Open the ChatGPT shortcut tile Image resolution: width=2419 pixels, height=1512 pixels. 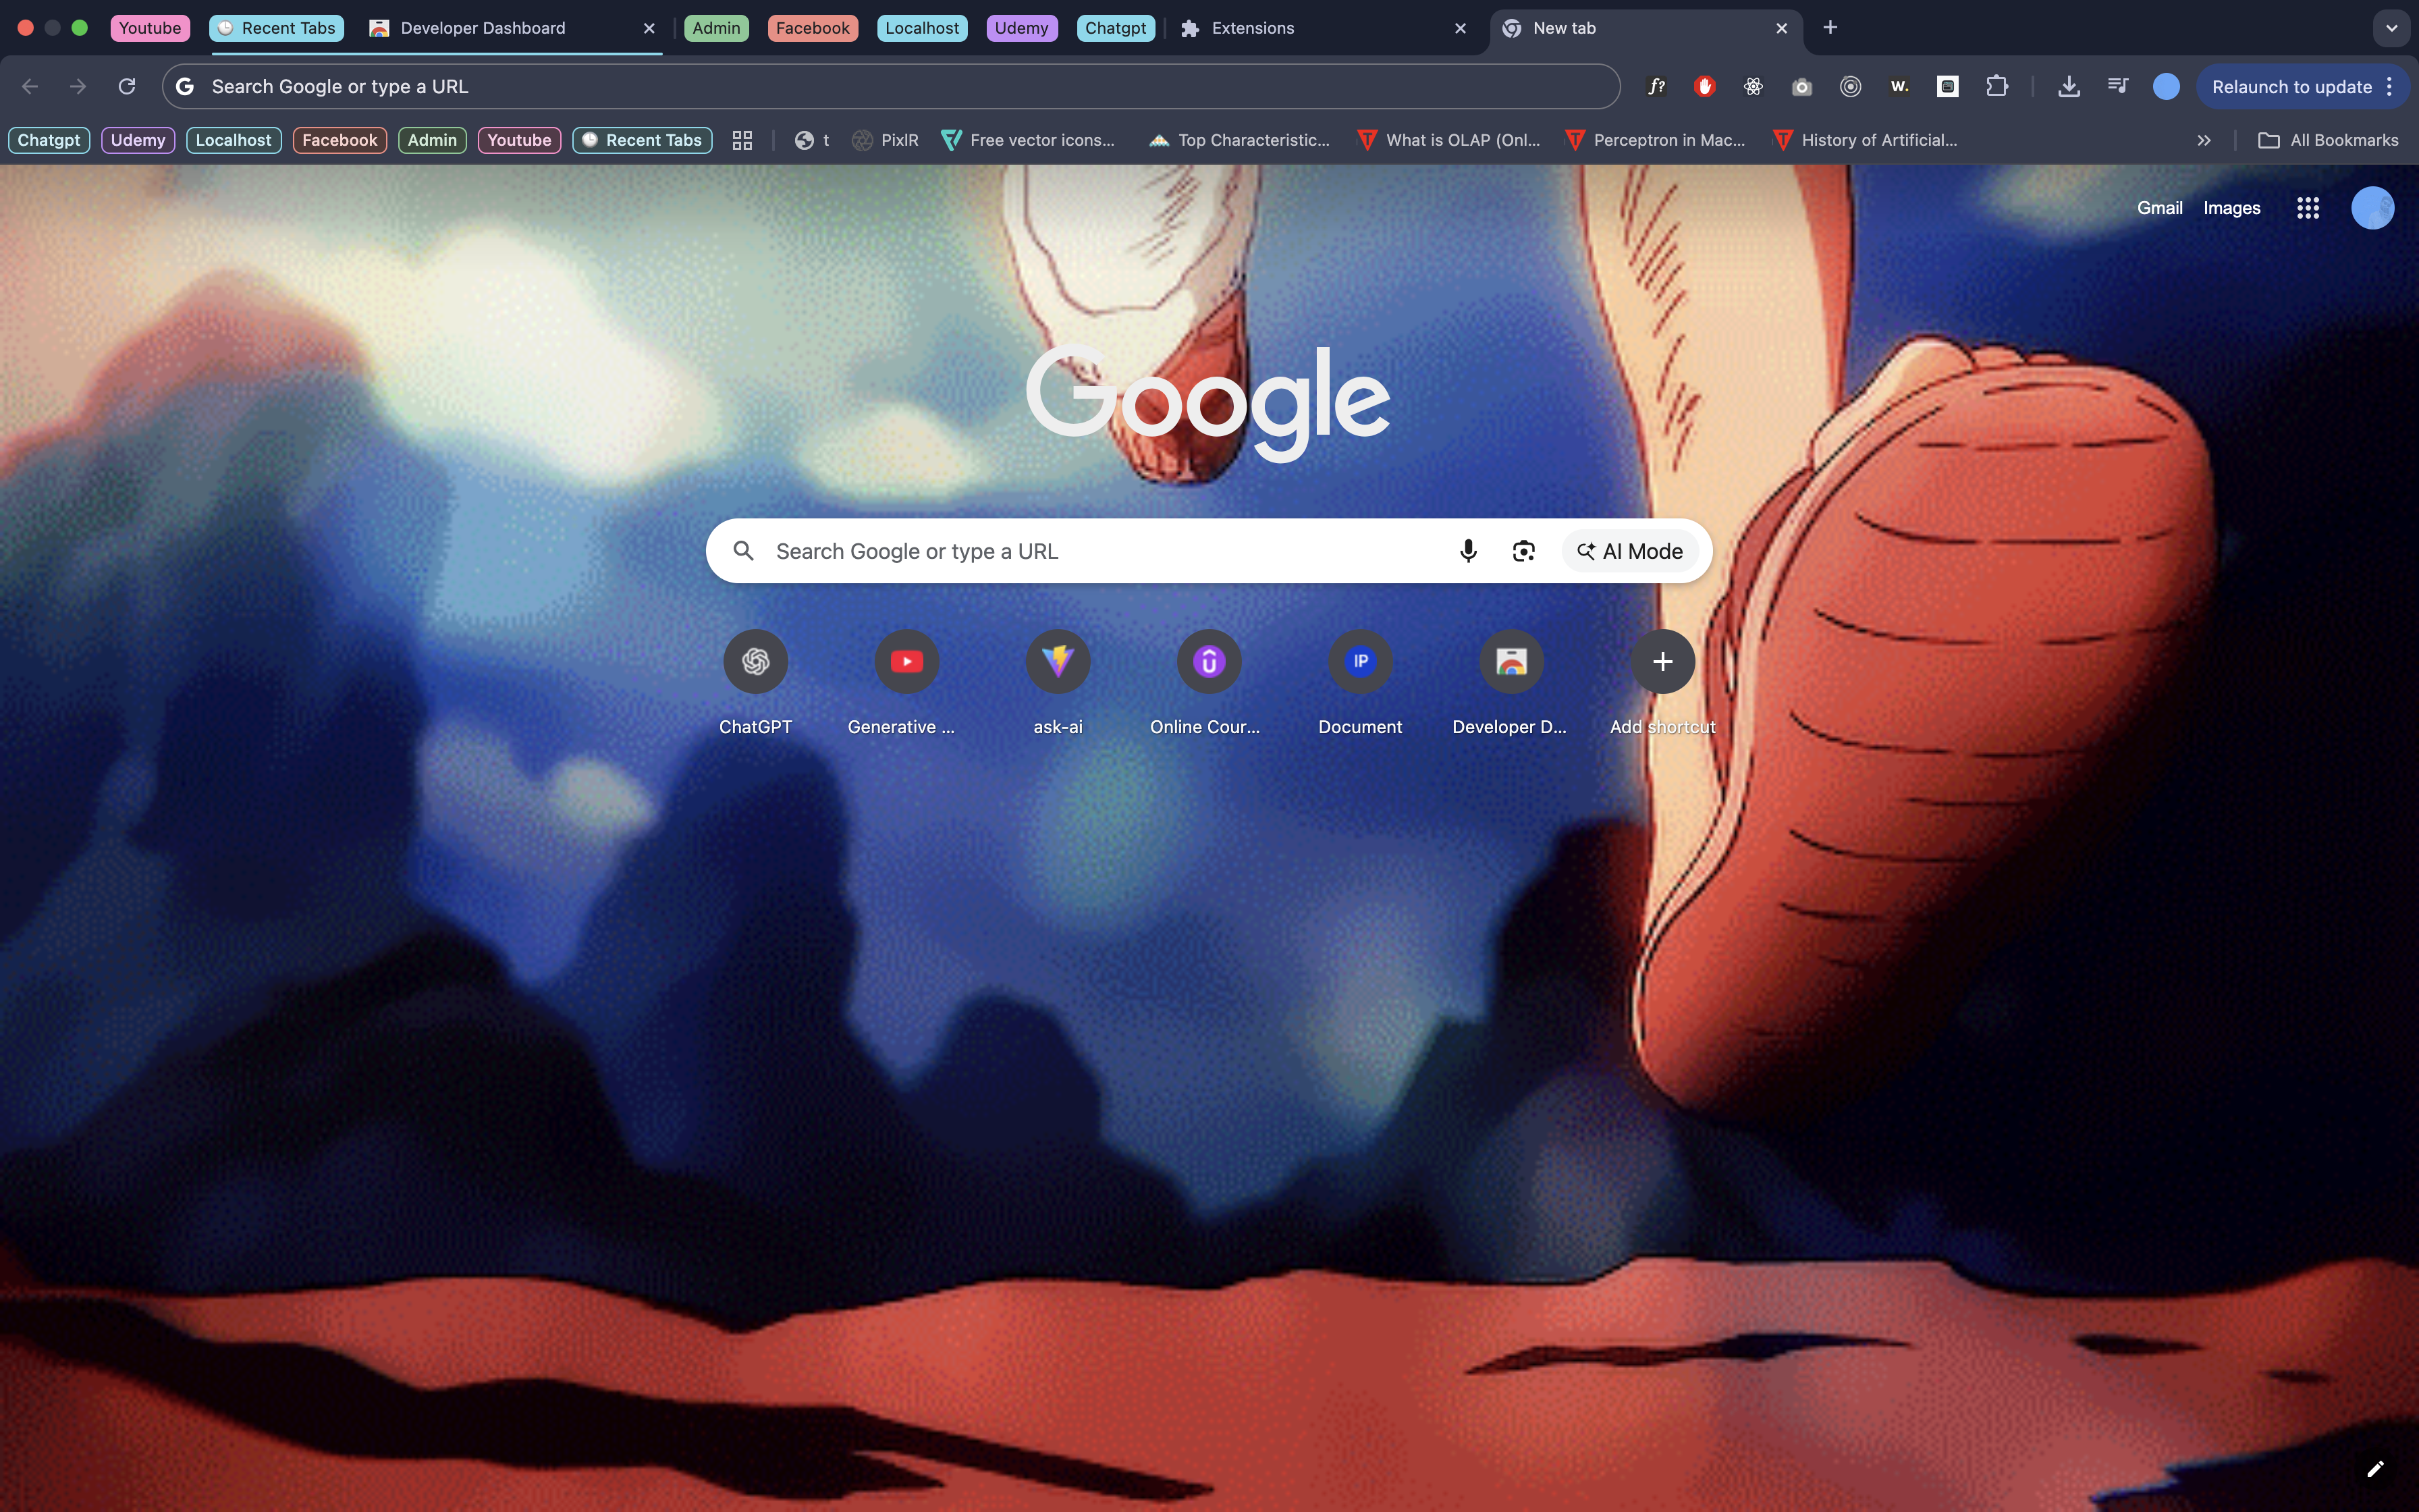tap(756, 661)
